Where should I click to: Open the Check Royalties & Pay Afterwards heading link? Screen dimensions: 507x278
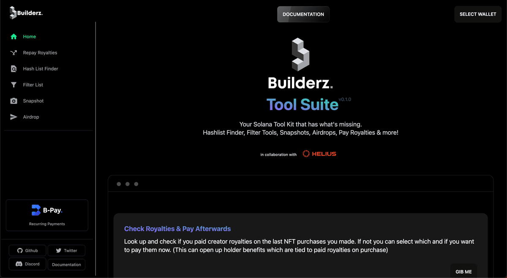click(x=177, y=229)
